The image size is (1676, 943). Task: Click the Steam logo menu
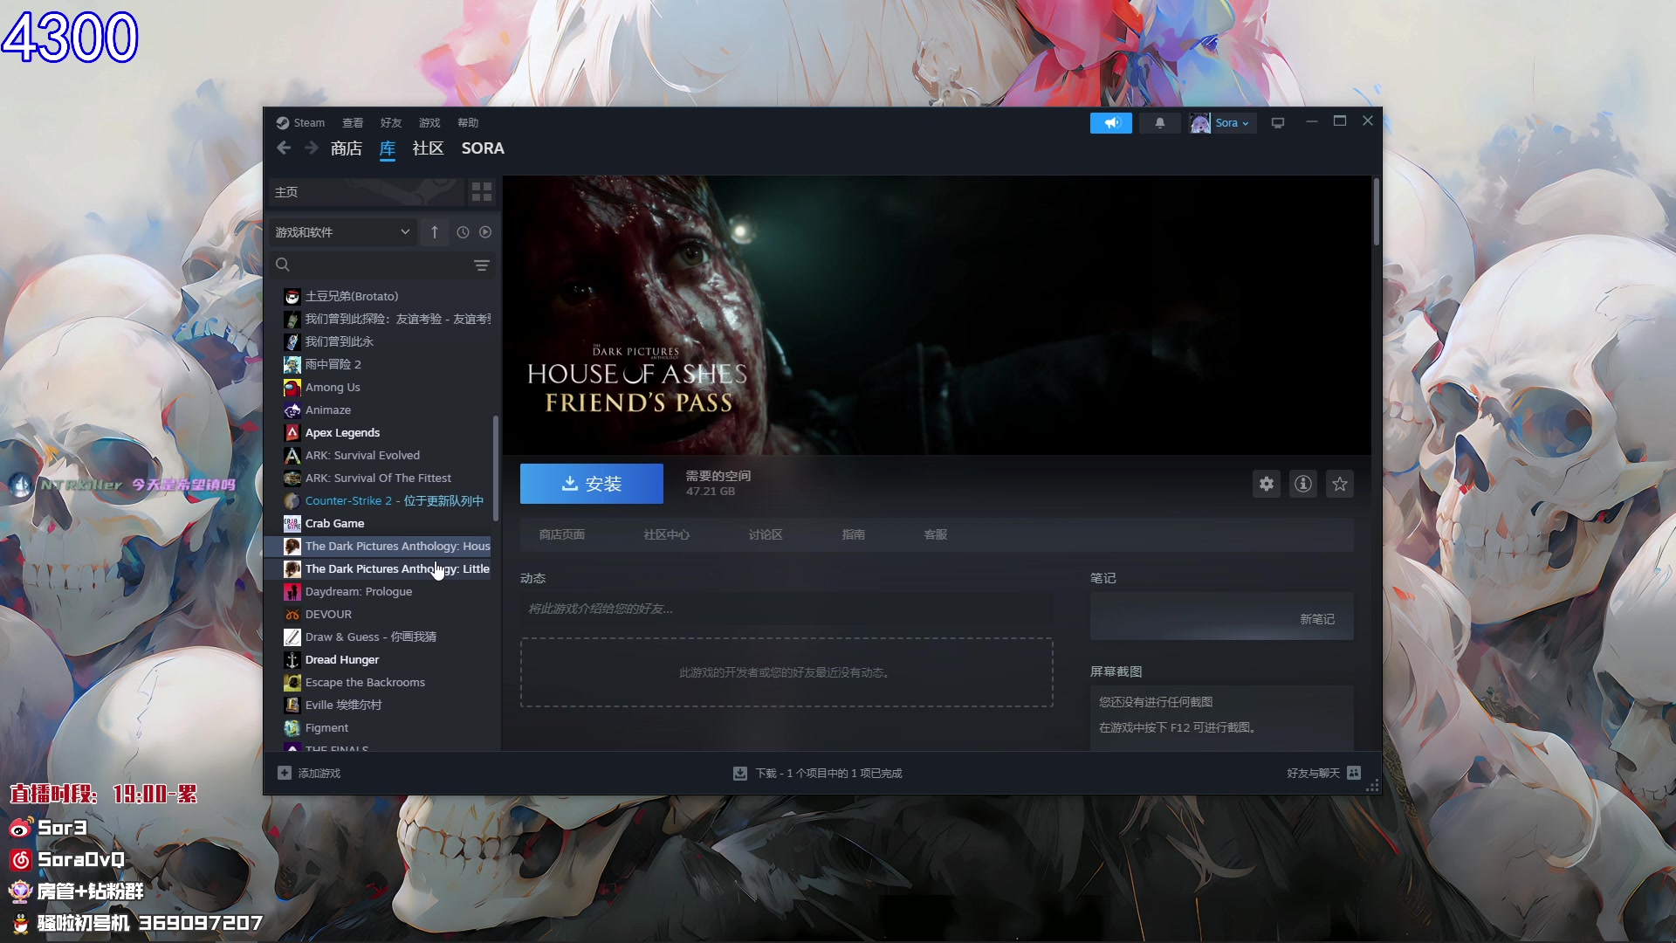click(x=300, y=122)
